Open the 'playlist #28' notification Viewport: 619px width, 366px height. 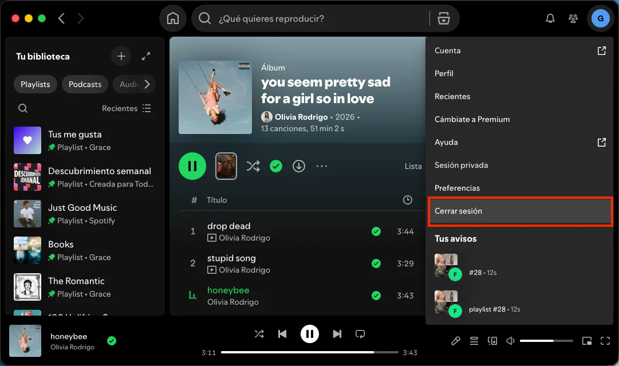pyautogui.click(x=520, y=304)
